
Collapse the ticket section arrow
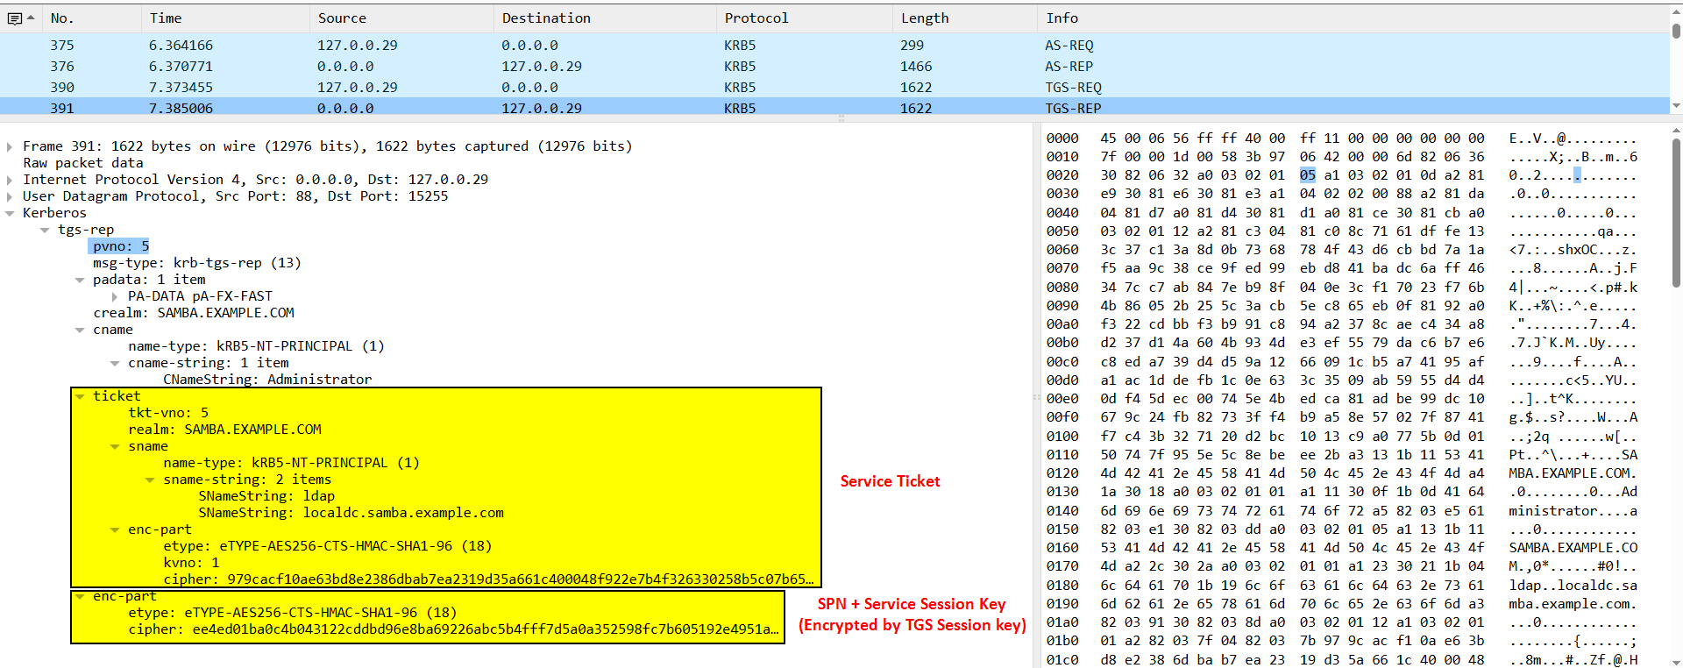81,396
